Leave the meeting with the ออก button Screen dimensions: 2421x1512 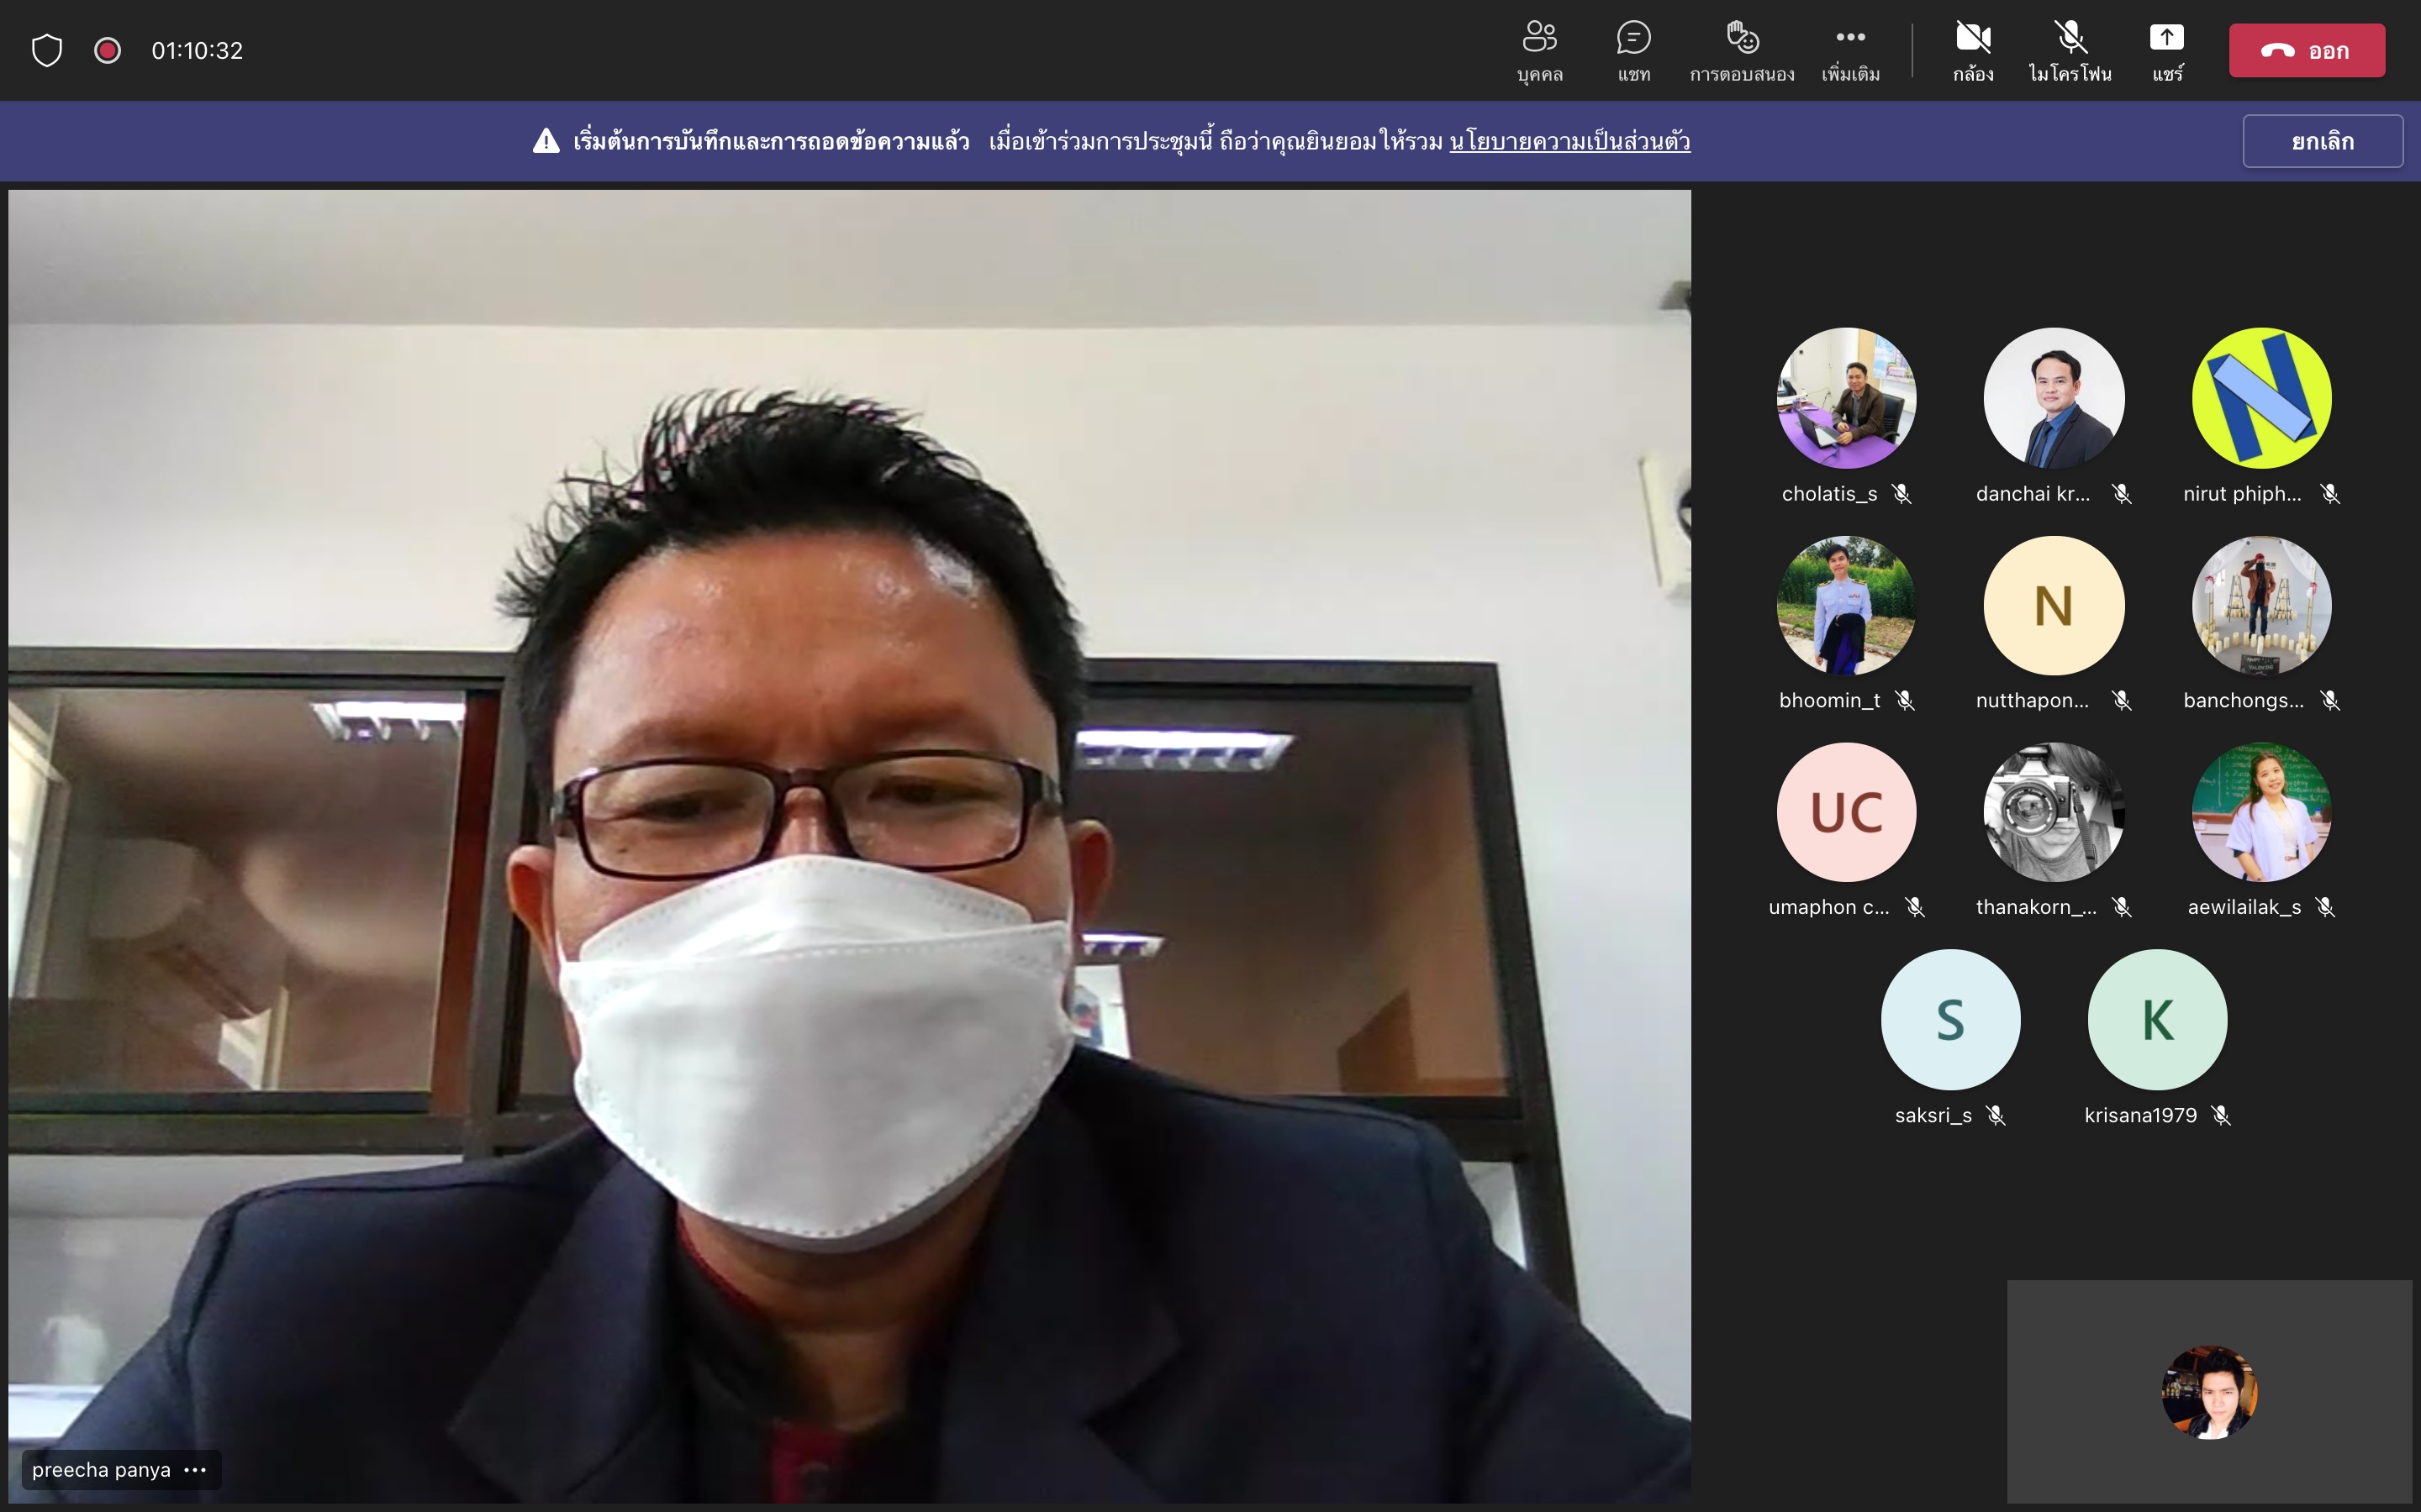click(2306, 51)
